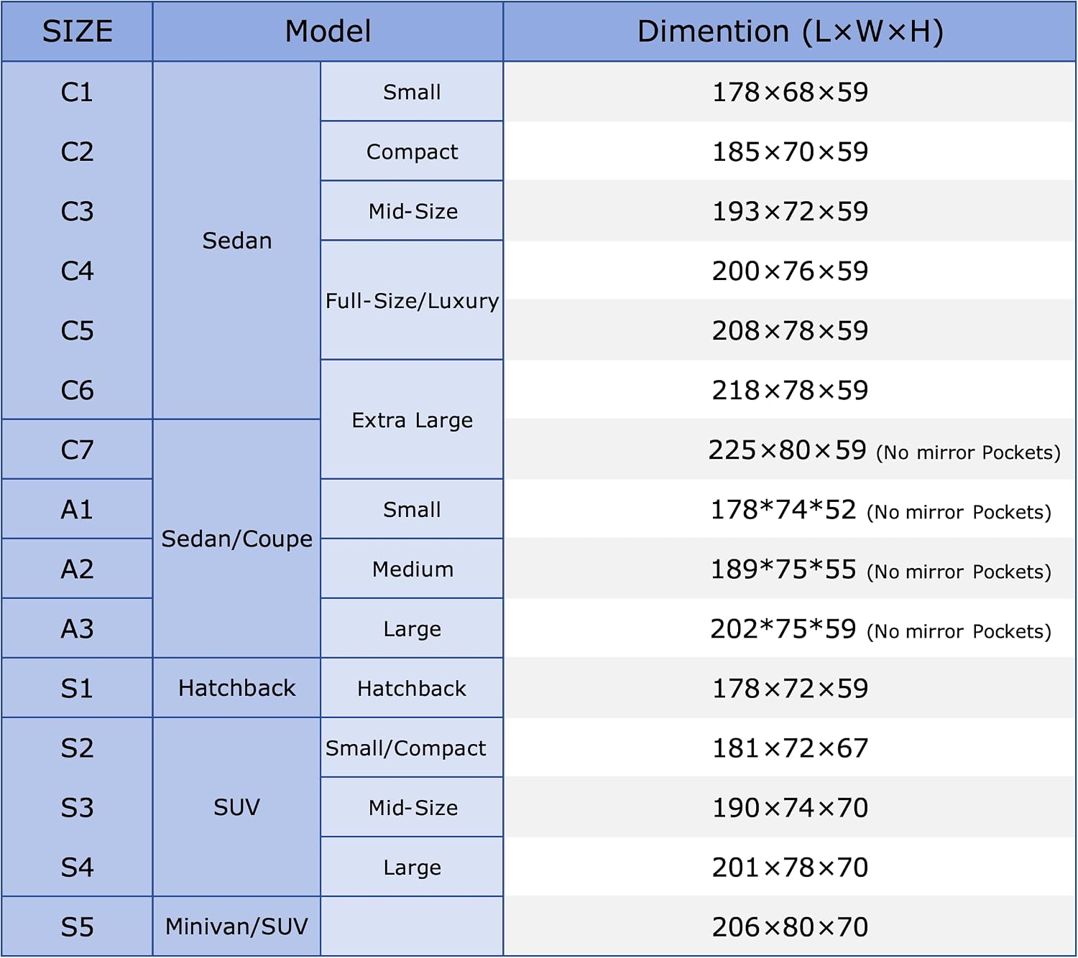The image size is (1078, 958).
Task: Click the Sedan/Coupe model cell
Action: tap(236, 539)
